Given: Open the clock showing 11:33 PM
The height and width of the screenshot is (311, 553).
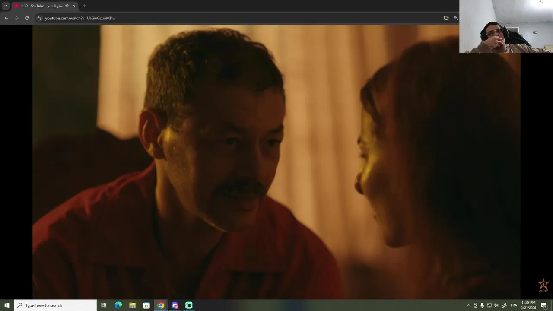Looking at the screenshot, I should 528,305.
